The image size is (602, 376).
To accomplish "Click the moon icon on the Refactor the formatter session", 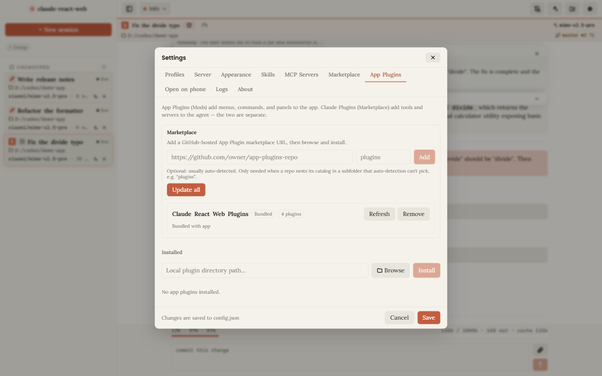I will tap(96, 127).
